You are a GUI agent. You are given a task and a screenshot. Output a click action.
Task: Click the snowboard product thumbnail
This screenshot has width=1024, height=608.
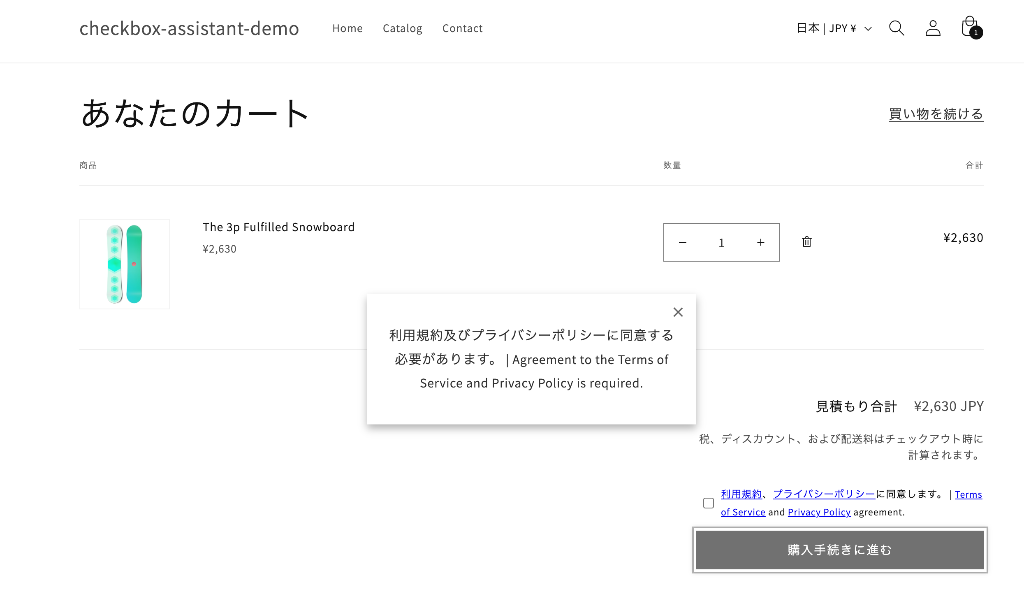pyautogui.click(x=125, y=264)
